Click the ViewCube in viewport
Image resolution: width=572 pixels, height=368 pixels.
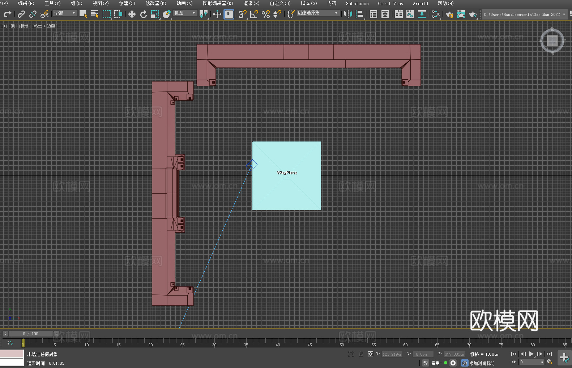point(552,41)
